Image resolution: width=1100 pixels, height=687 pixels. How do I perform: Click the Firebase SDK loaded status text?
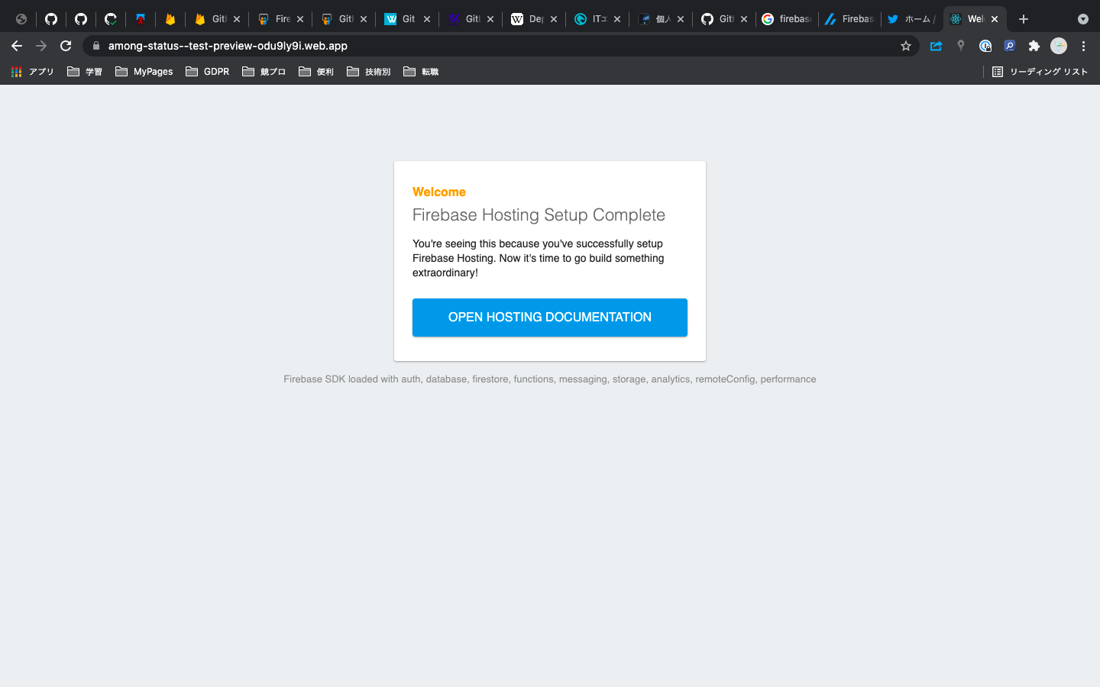[x=550, y=379]
